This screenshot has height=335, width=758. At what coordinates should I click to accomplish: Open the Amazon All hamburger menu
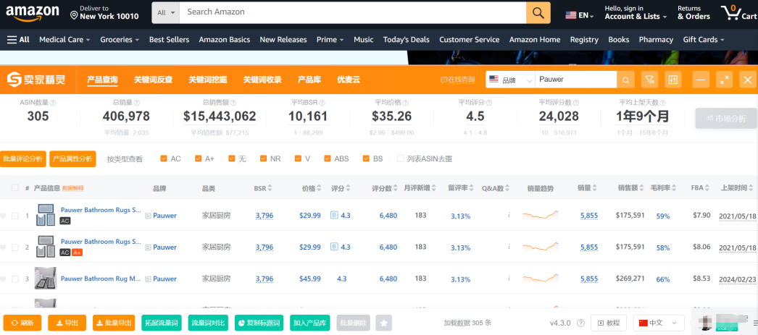point(18,40)
